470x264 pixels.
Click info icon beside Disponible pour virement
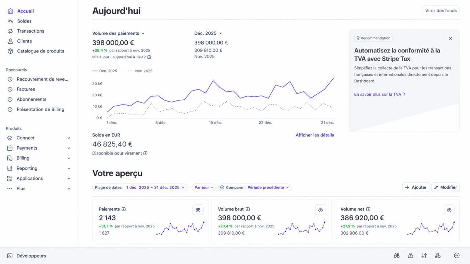145,153
